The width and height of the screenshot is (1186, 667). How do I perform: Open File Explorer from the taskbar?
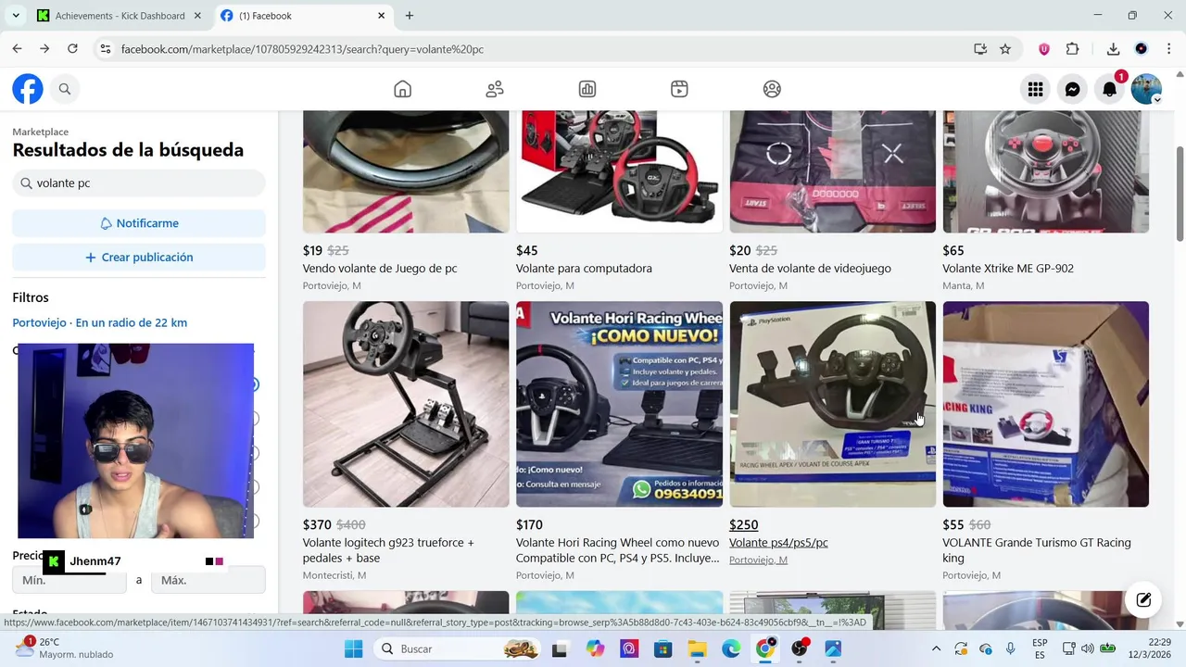tap(697, 648)
